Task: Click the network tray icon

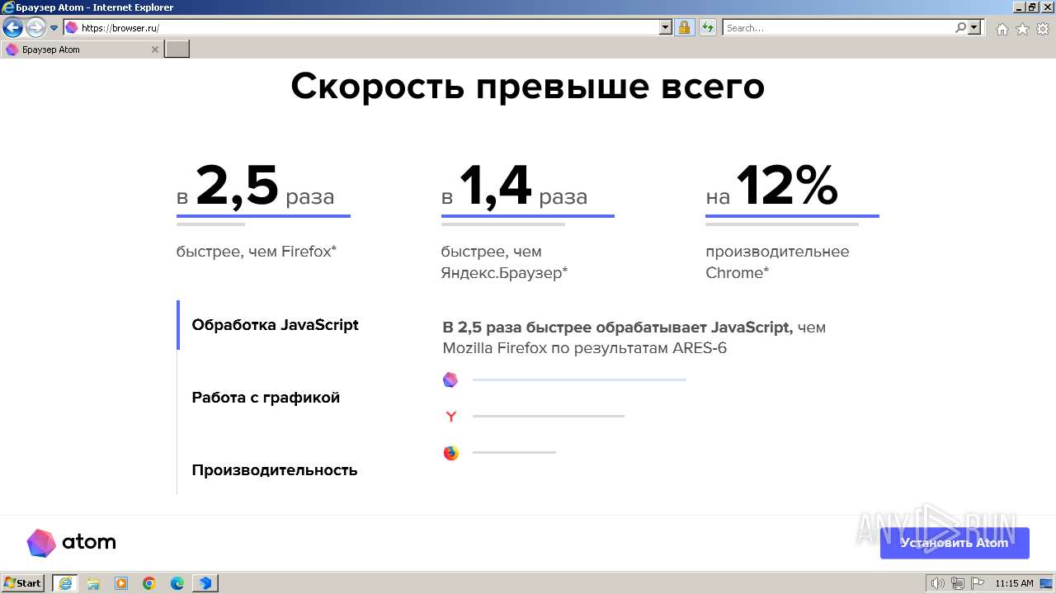Action: click(x=957, y=583)
